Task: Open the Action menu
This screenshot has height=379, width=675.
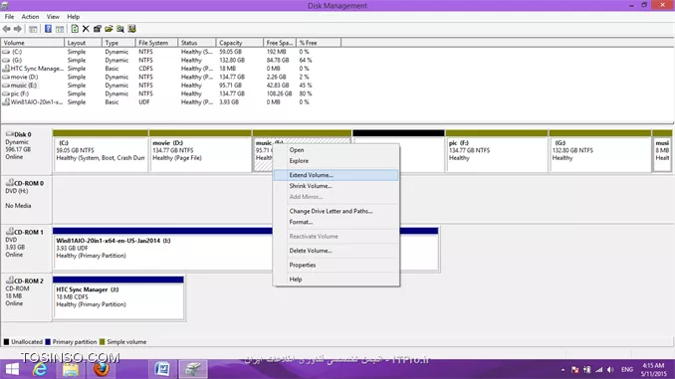Action: point(30,17)
